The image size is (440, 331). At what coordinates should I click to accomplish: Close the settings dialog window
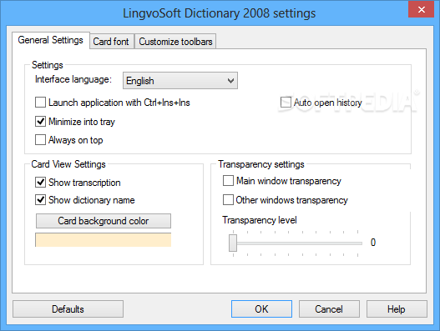(421, 9)
